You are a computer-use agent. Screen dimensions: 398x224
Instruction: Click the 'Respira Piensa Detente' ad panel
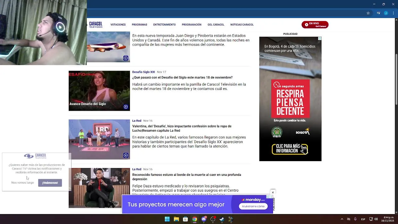(x=290, y=98)
